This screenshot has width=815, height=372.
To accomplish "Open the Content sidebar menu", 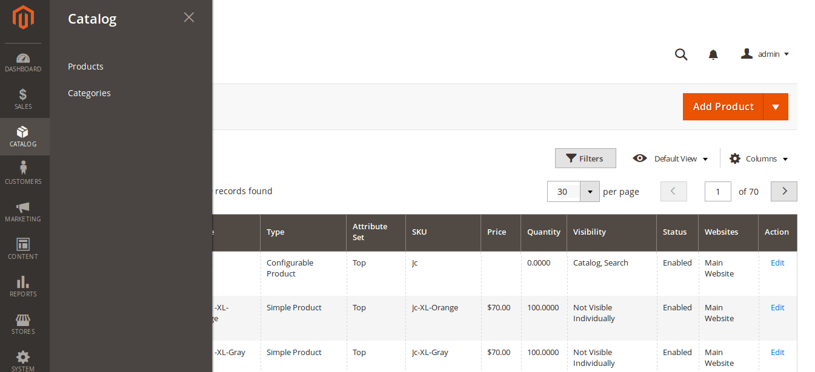I will 23,249.
